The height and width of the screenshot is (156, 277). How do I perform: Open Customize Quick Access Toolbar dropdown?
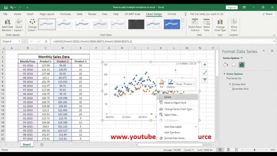(x=27, y=8)
